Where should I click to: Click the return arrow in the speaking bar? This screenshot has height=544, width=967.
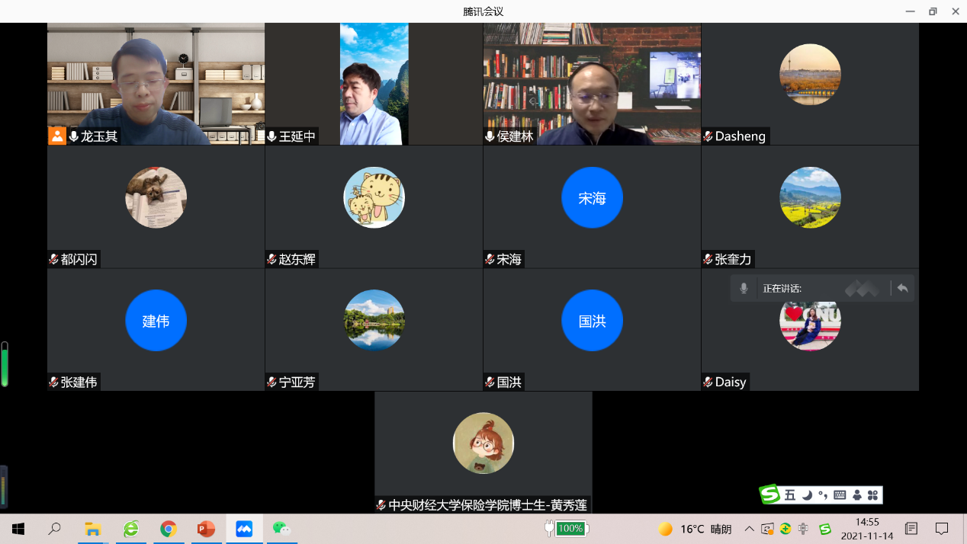pyautogui.click(x=902, y=288)
